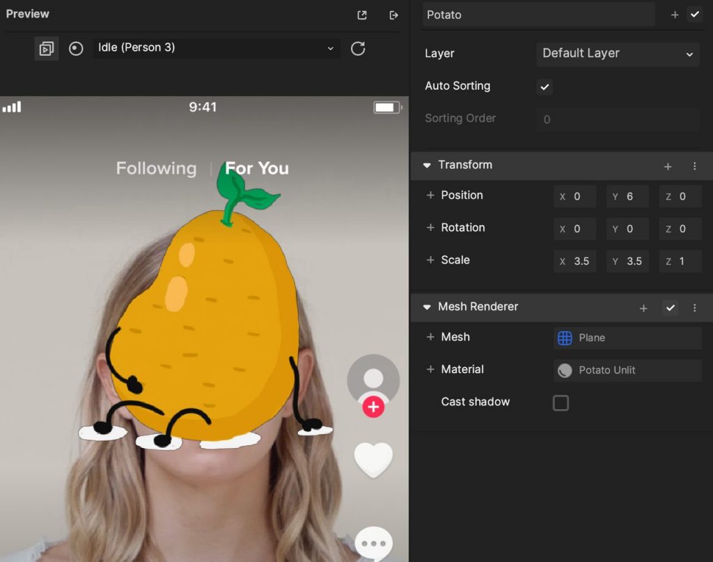Image resolution: width=713 pixels, height=562 pixels.
Task: Collapse the Mesh Renderer section
Action: (x=427, y=307)
